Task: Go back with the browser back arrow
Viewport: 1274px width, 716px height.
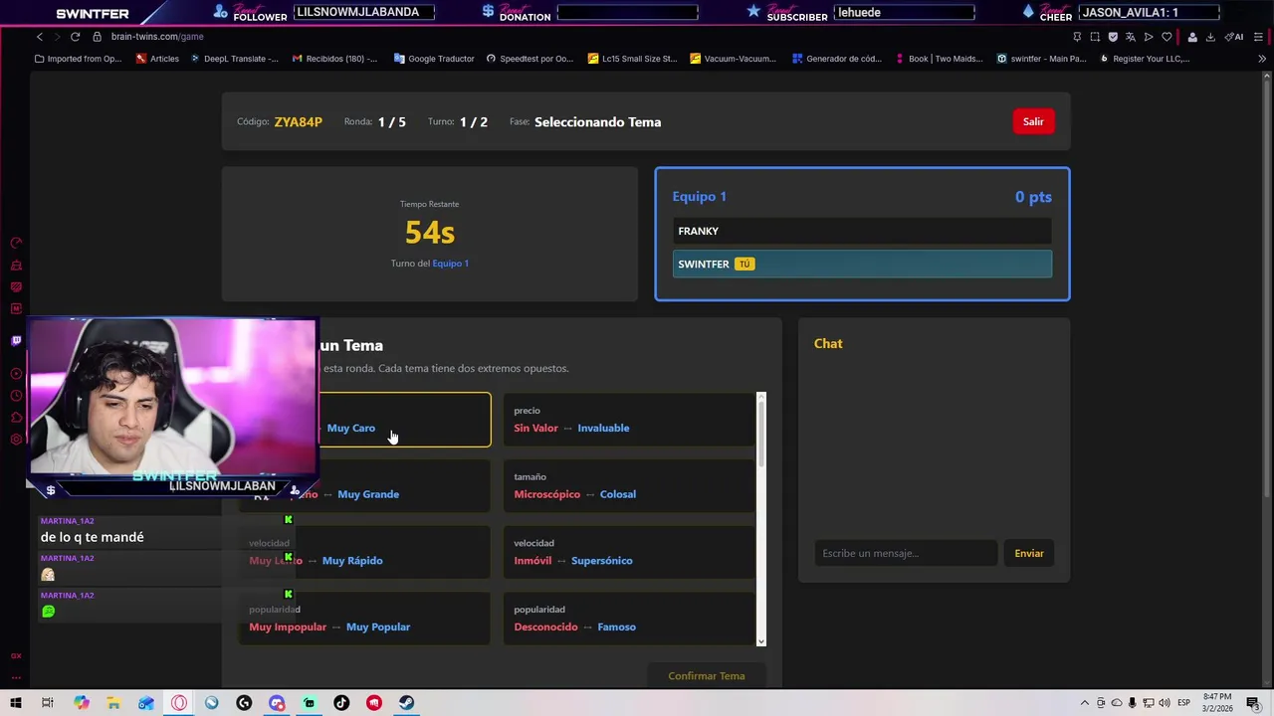Action: [x=39, y=37]
